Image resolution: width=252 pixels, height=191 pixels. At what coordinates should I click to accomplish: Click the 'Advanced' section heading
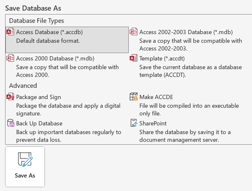click(23, 86)
